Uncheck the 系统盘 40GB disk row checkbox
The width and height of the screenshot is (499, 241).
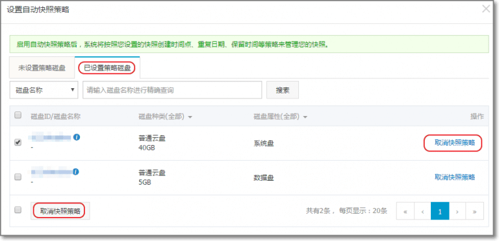coord(18,143)
